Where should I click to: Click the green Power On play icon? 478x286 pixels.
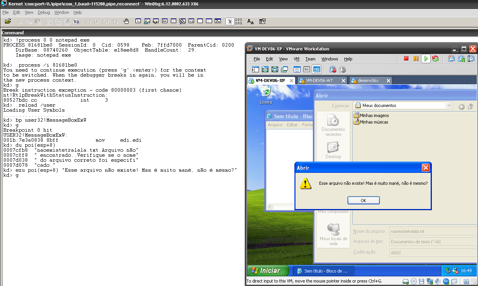426,59
